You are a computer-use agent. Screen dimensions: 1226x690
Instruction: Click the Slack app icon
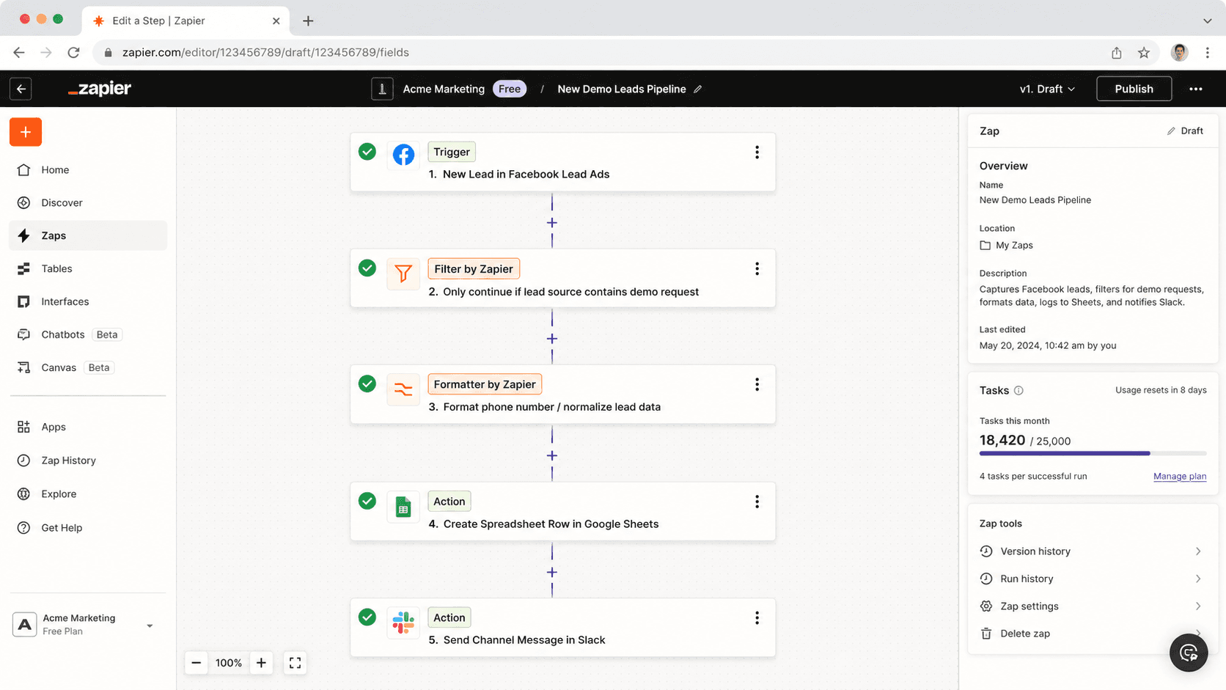pos(403,623)
